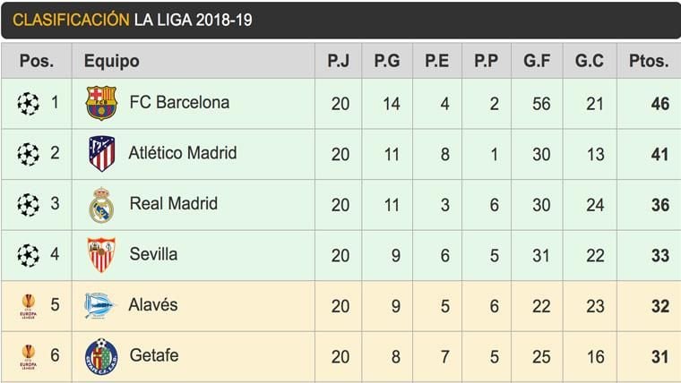
Task: Click the Champions League ball icon at position 1
Action: pos(29,104)
